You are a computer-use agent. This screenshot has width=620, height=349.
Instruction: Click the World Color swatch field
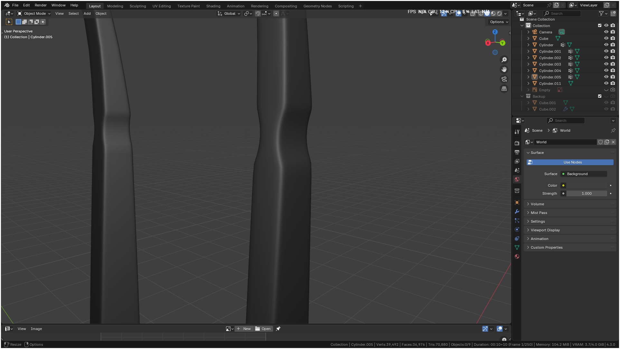(x=587, y=185)
